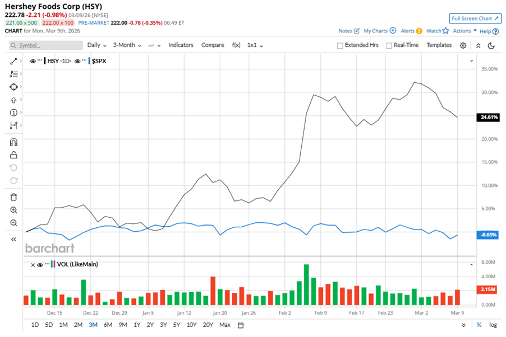Collapse header with double up chevron
The height and width of the screenshot is (337, 506).
point(479,45)
